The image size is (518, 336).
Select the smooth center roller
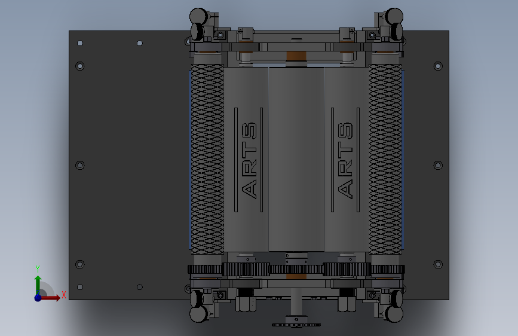pyautogui.click(x=296, y=160)
